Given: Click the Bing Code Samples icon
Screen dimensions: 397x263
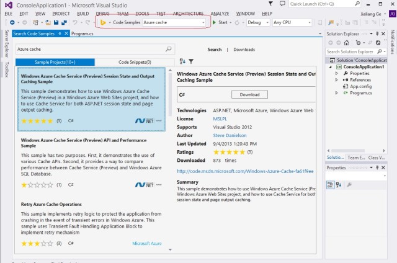Looking at the screenshot, I should [x=103, y=22].
